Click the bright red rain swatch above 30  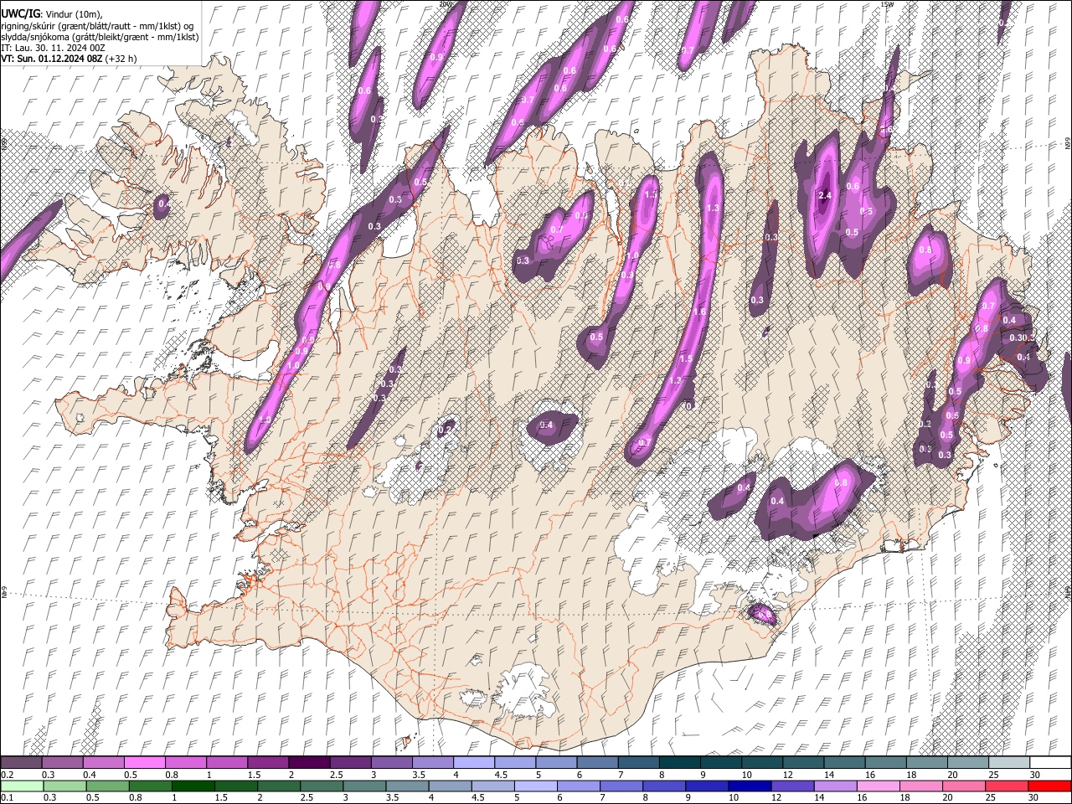1049,786
